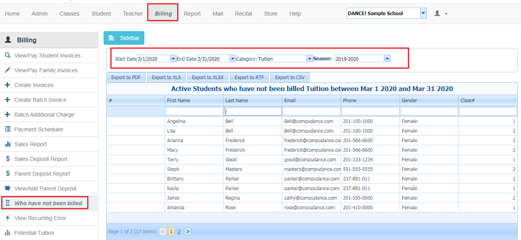The width and height of the screenshot is (521, 240).
Task: Open the Teacher menu
Action: (132, 14)
